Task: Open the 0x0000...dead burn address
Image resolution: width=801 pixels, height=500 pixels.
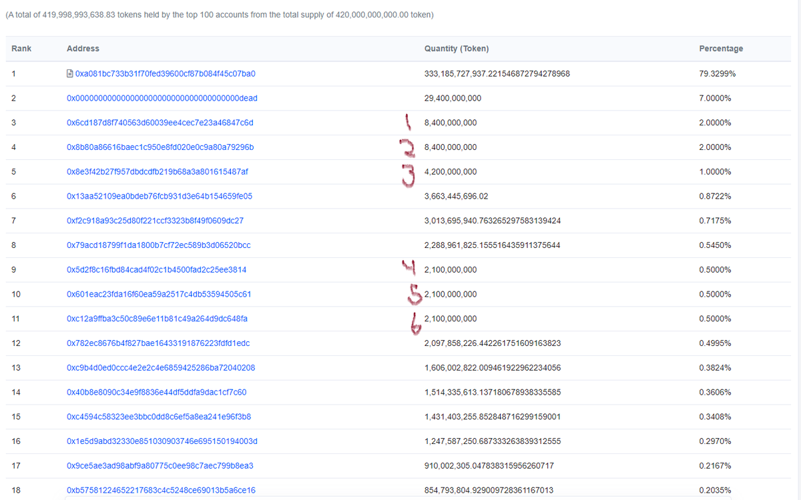Action: tap(162, 98)
